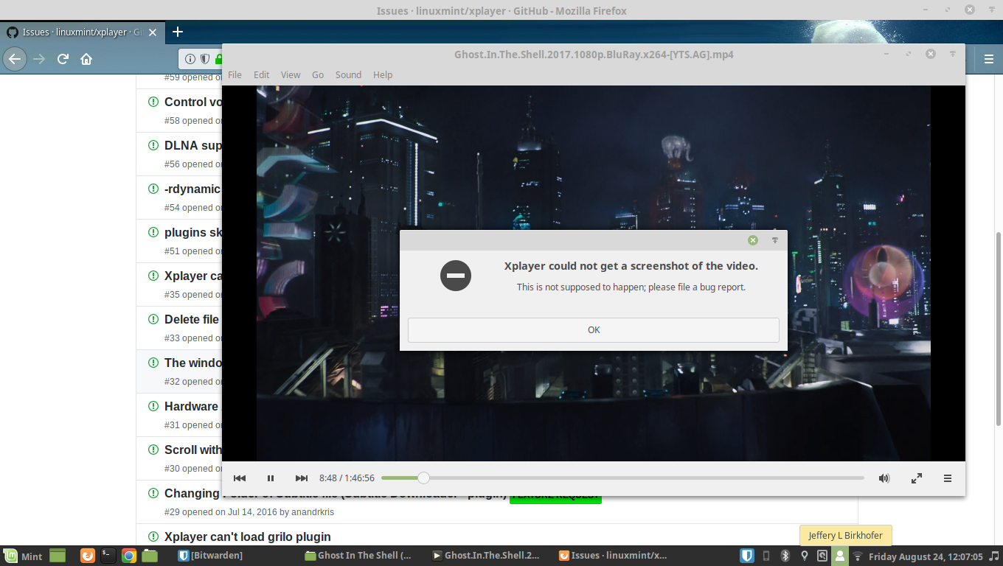Skip to the next chapter in xplayer
This screenshot has width=1003, height=566.
coord(302,478)
